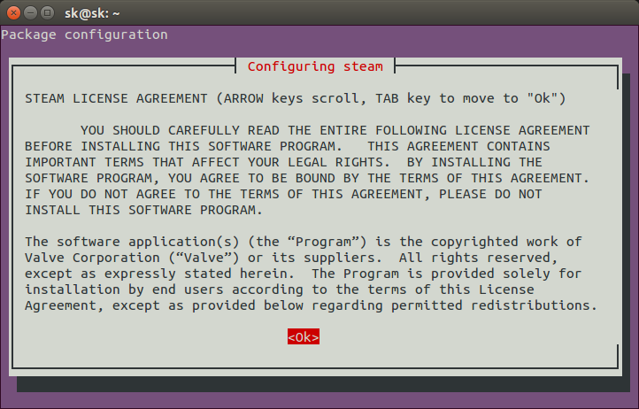639x409 pixels.
Task: Click the IMPORTANT TERMS THAT AFFECT line
Action: click(283, 162)
